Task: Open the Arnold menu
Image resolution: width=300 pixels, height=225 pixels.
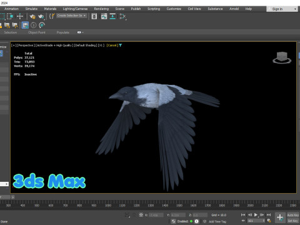Action: 234,9
